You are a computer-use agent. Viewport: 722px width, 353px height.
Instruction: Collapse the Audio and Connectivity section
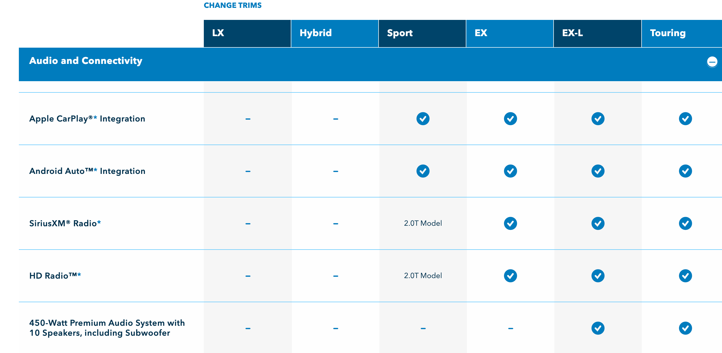pos(712,62)
